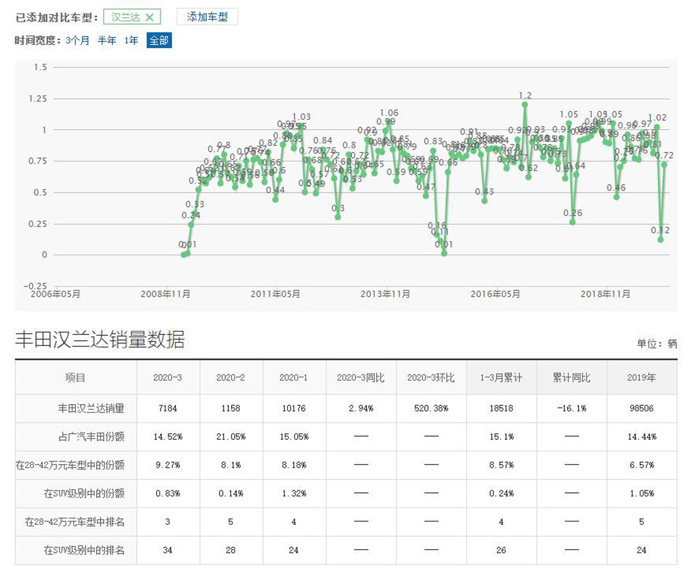Click the 98506 annual sales cell

coord(641,408)
